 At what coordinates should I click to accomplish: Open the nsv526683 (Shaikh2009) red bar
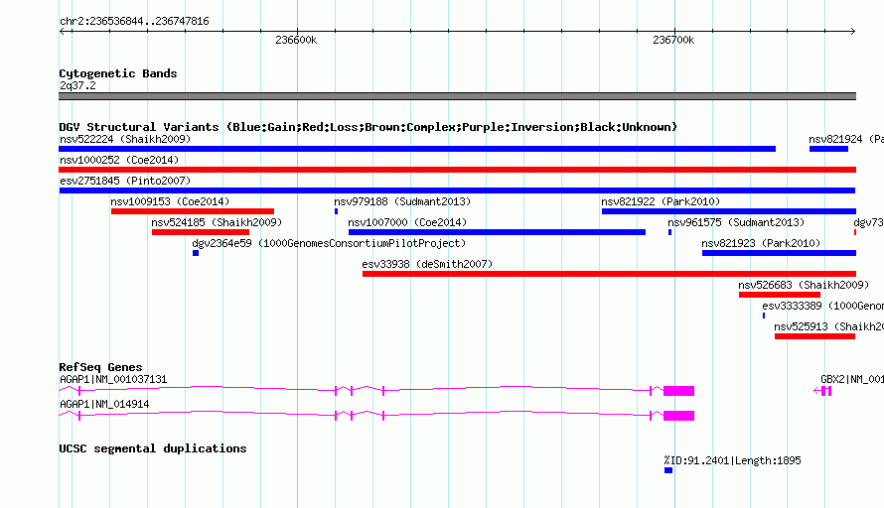[779, 295]
